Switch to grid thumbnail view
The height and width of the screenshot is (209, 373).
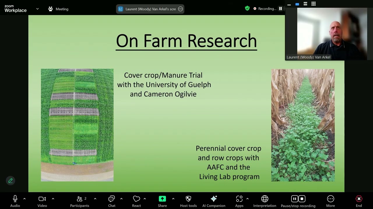point(314,4)
